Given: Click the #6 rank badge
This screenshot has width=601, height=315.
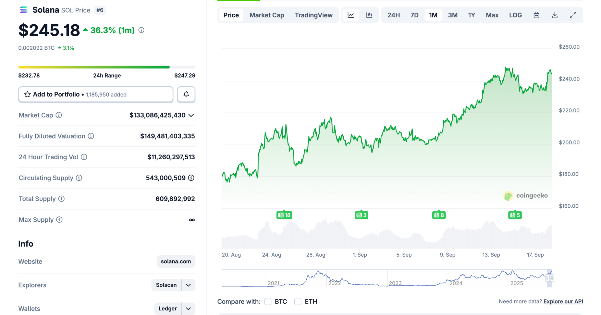Looking at the screenshot, I should tap(100, 10).
